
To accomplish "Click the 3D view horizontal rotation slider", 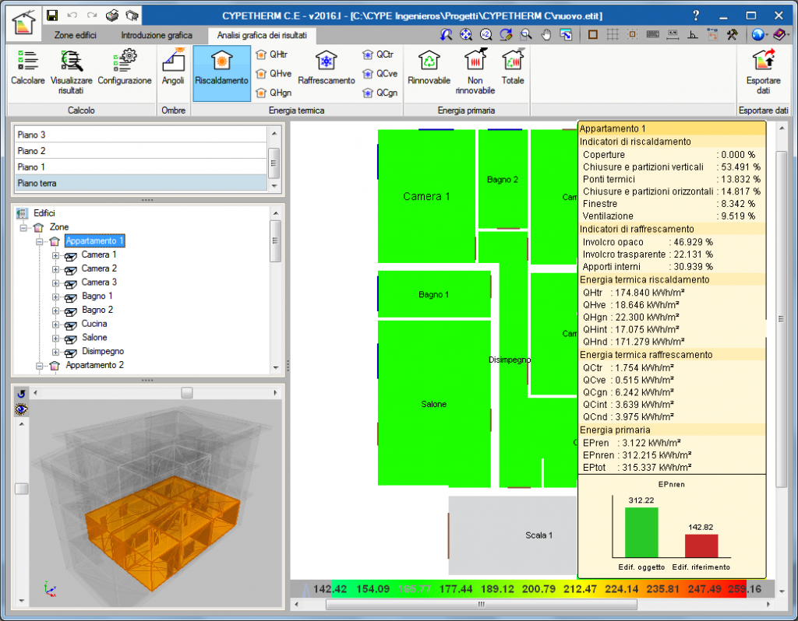I will coord(187,393).
